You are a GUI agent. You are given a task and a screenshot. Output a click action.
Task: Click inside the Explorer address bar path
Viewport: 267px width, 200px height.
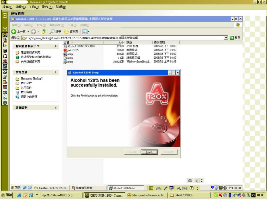122,38
